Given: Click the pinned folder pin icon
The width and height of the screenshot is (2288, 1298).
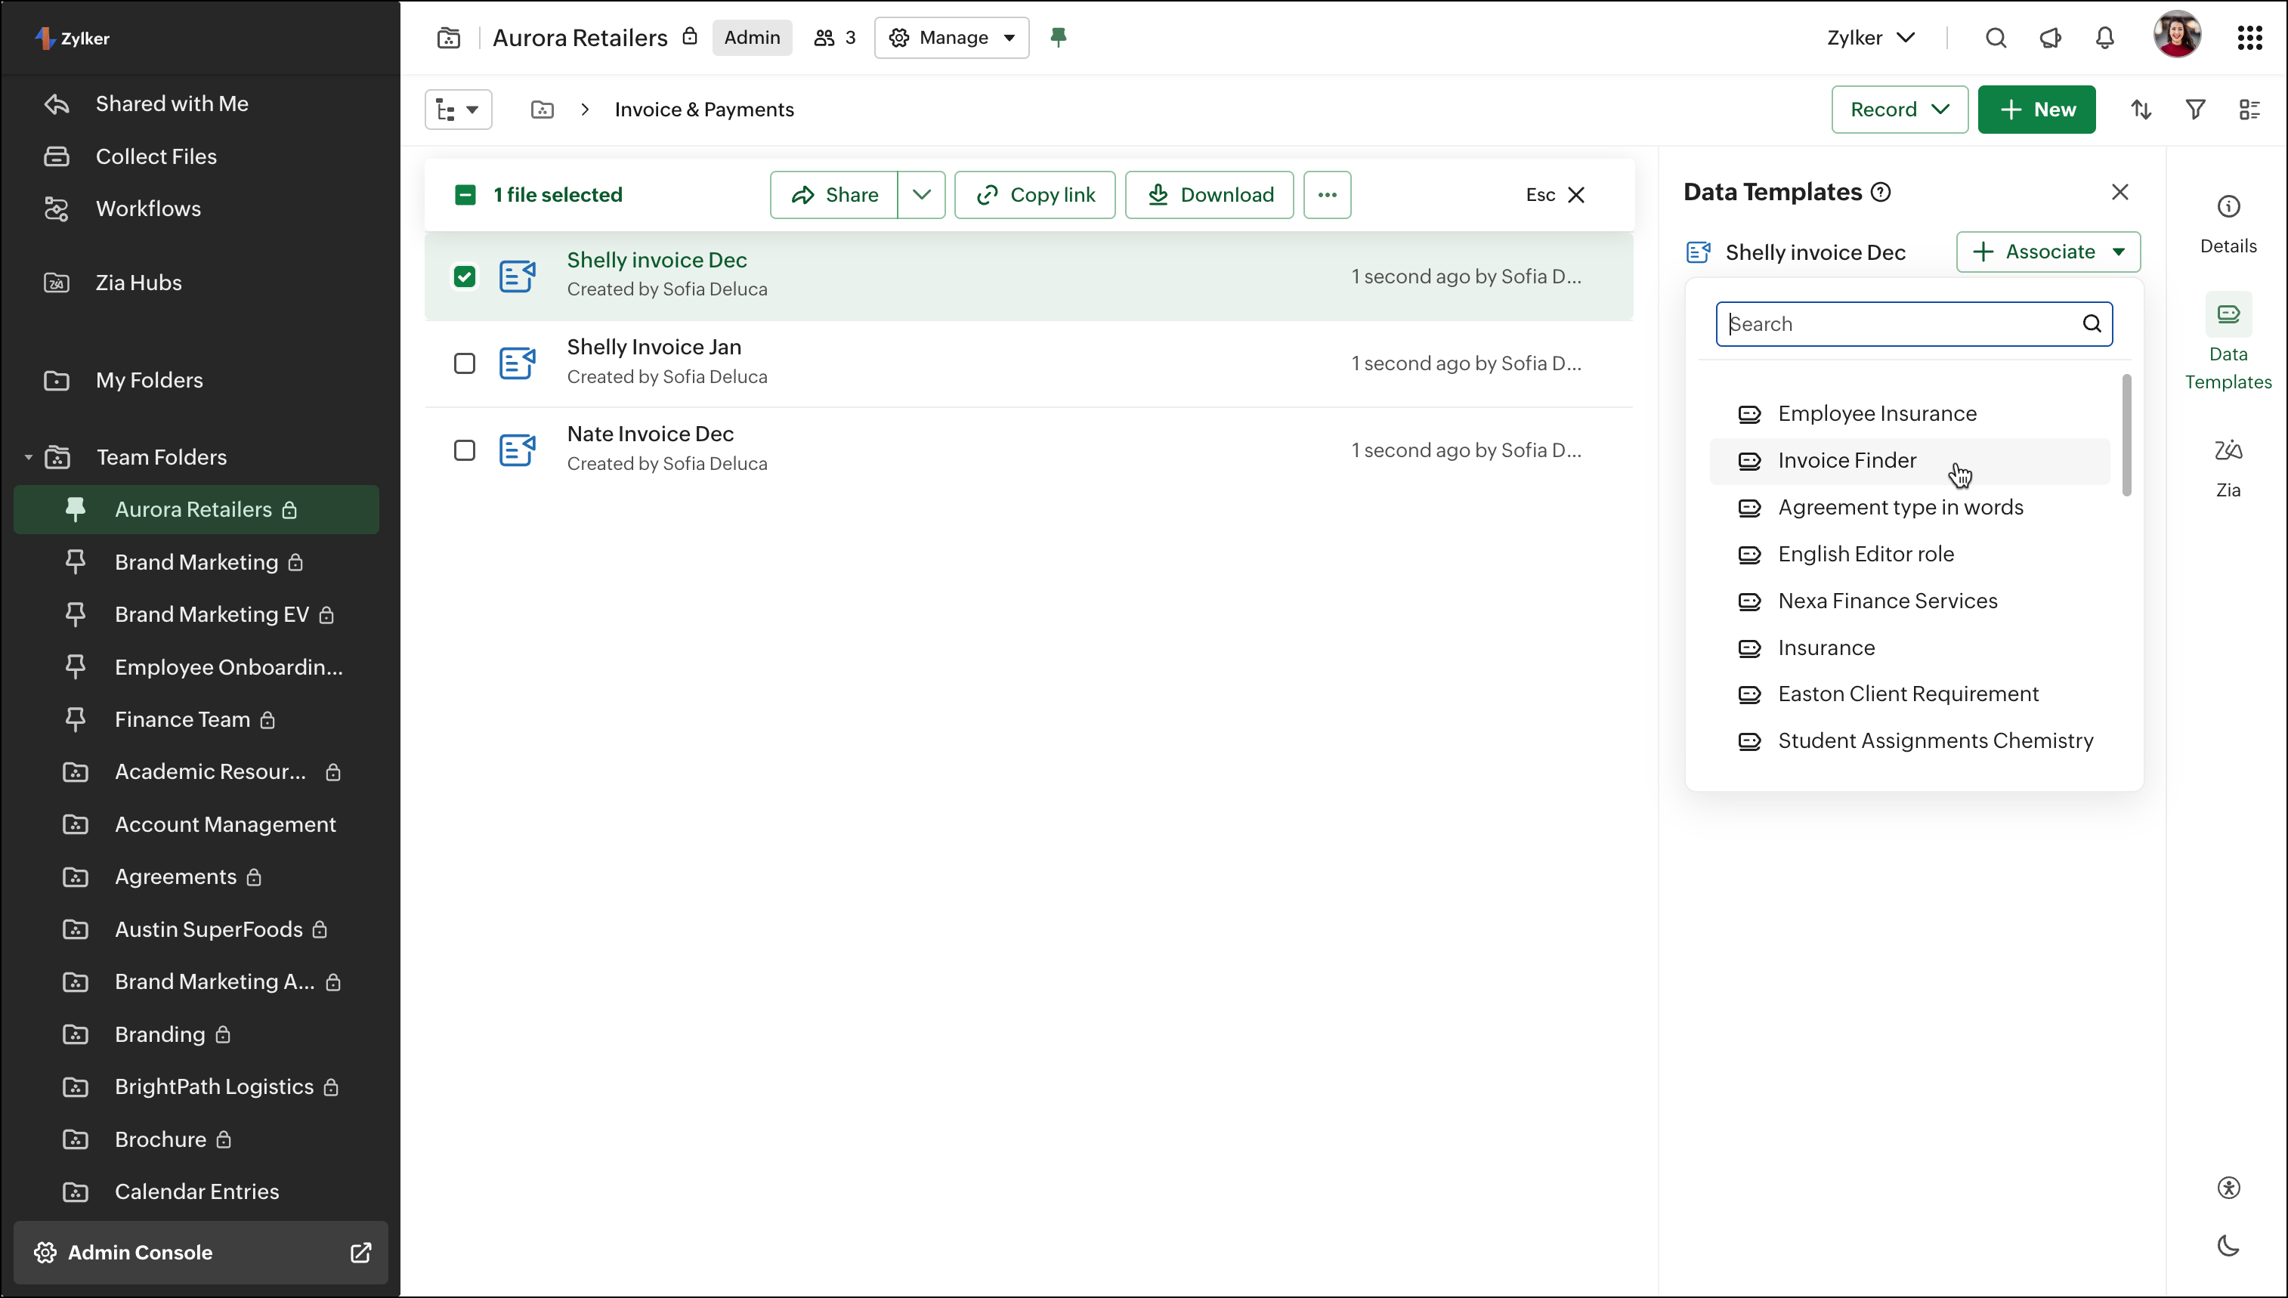Looking at the screenshot, I should 1058,38.
